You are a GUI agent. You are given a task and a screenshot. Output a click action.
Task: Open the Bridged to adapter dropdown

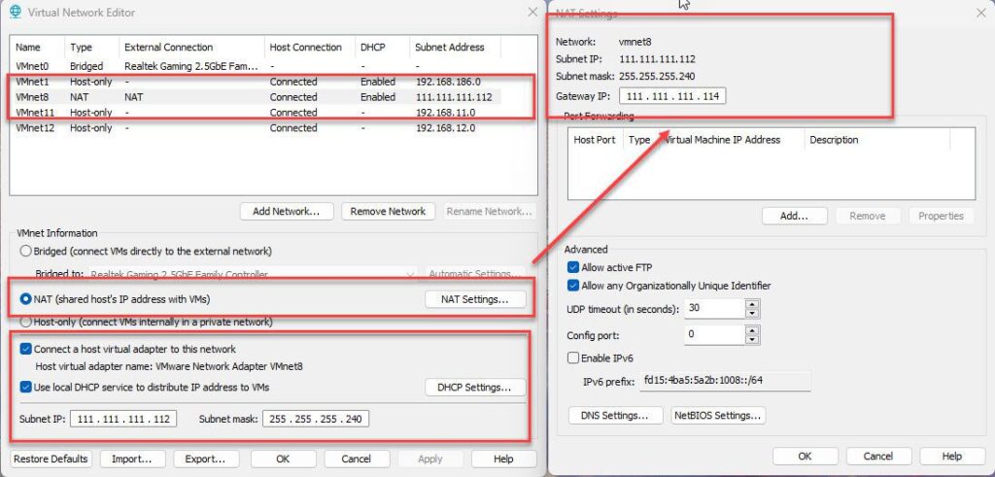[x=411, y=275]
